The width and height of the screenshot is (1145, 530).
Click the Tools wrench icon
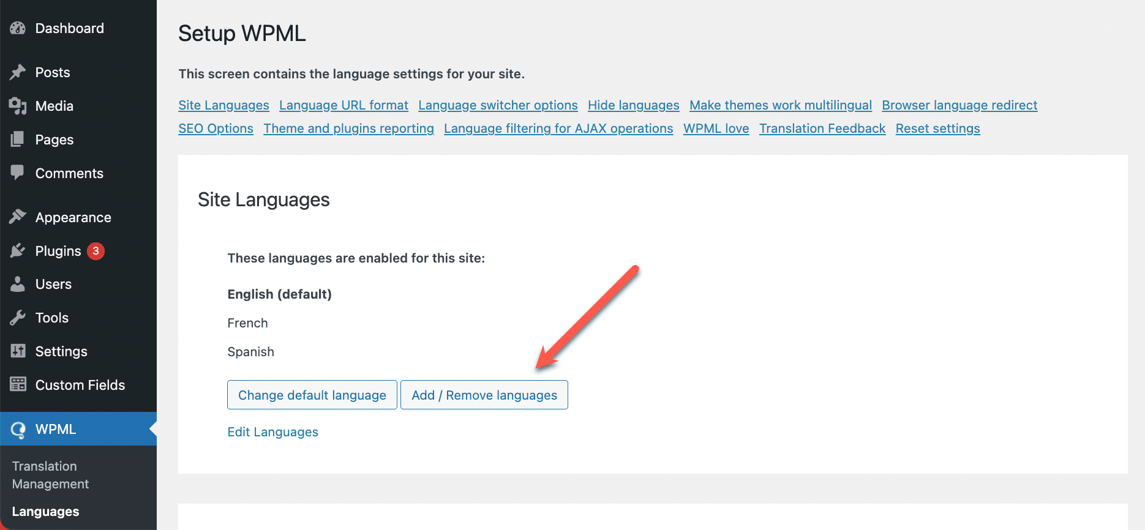pos(18,318)
